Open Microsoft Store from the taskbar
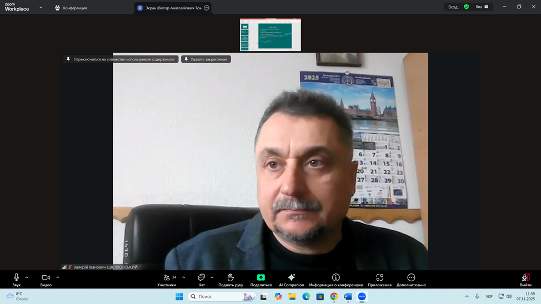The width and height of the screenshot is (541, 304). tap(320, 296)
